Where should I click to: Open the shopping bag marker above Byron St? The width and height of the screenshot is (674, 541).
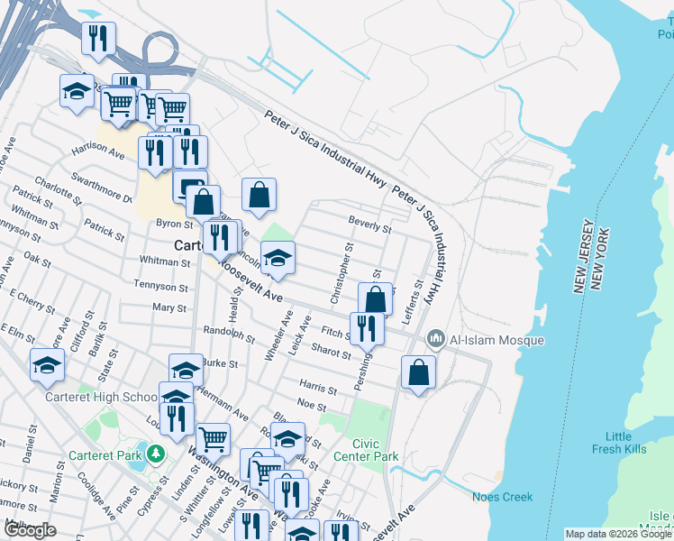click(204, 202)
